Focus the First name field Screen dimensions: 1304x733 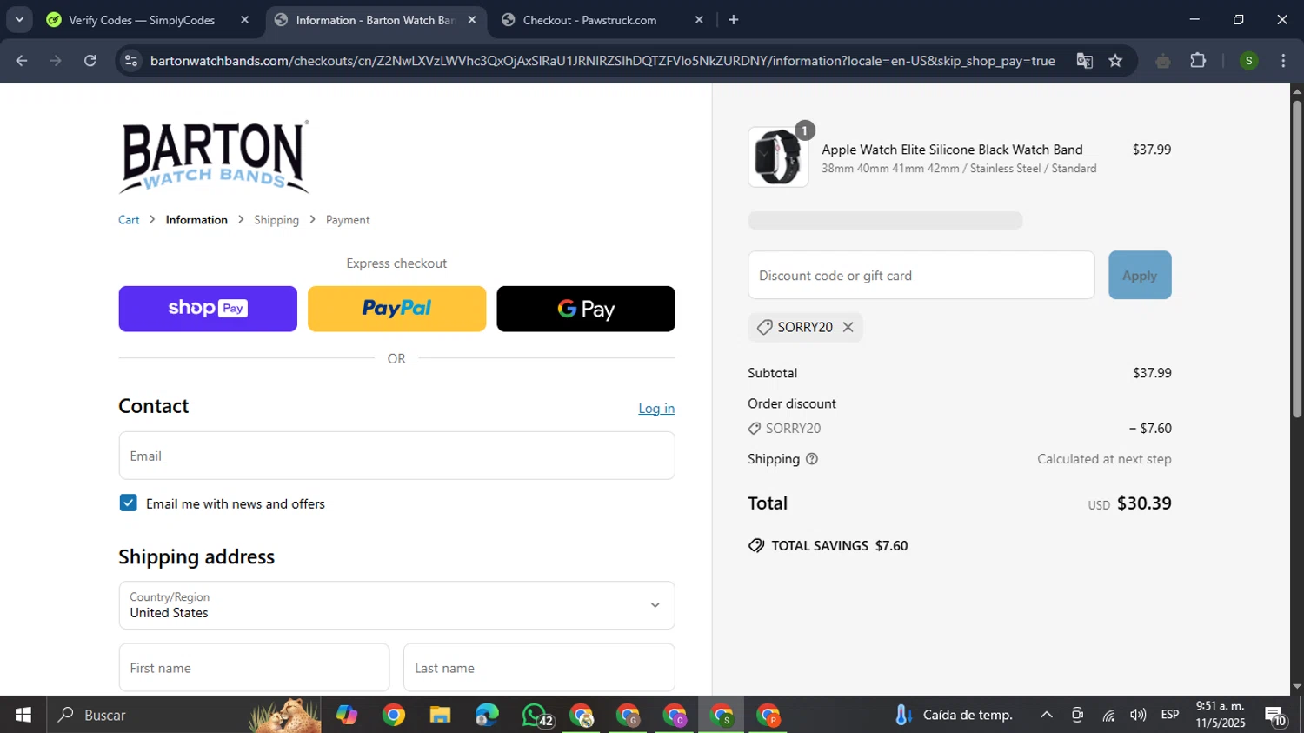point(254,668)
